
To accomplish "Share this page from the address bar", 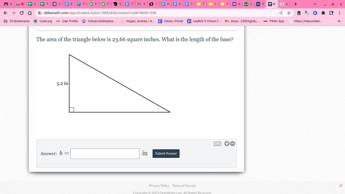I will [x=281, y=13].
